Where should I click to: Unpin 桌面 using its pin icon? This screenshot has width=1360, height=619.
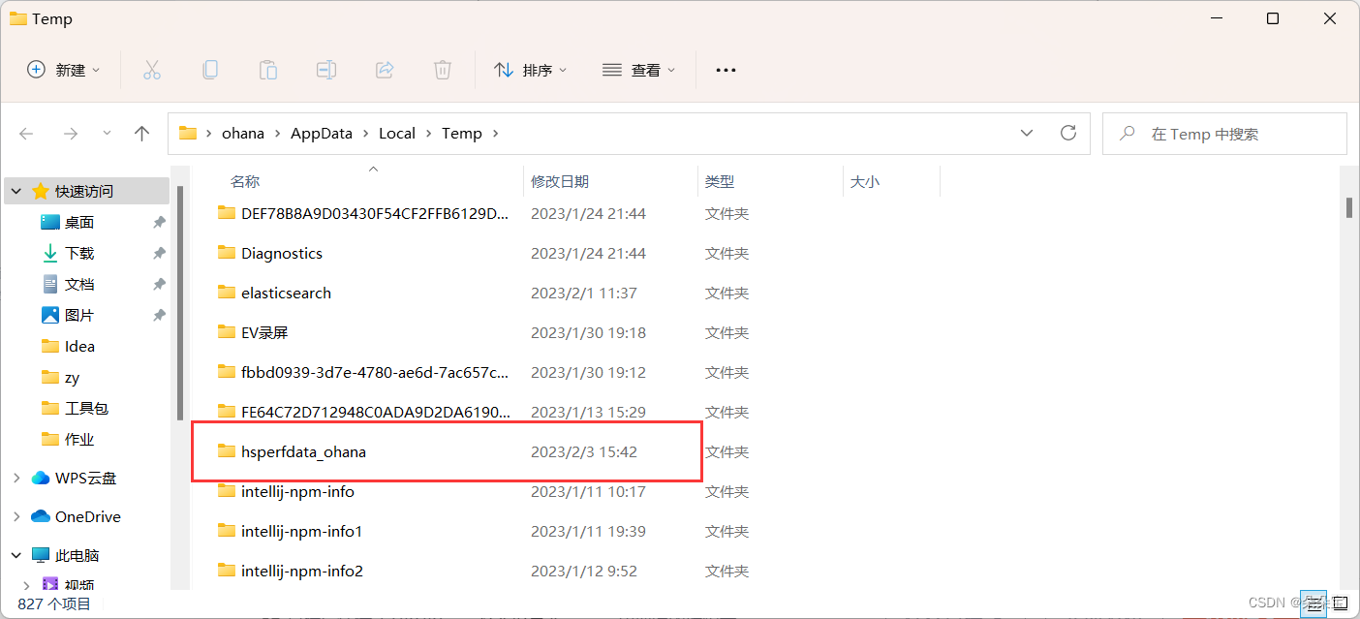[159, 222]
